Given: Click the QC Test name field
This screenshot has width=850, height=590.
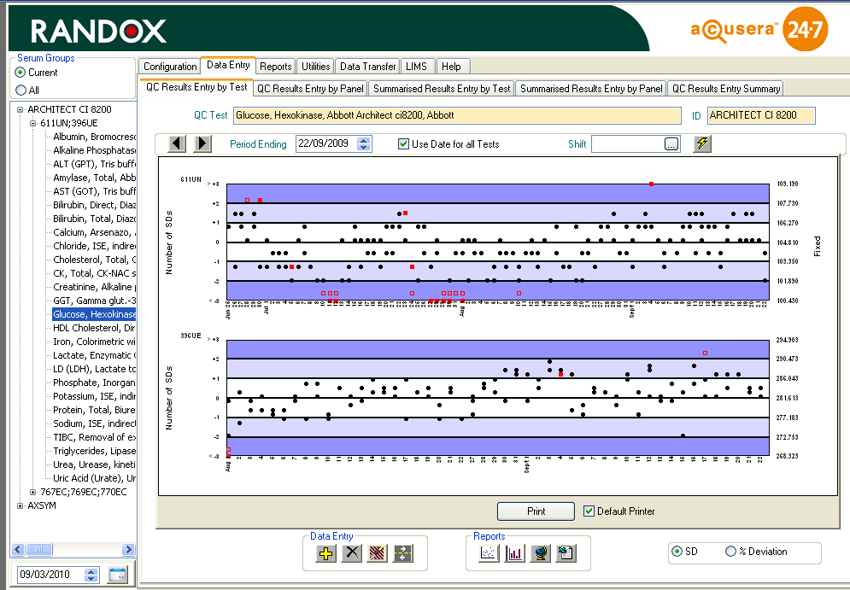Looking at the screenshot, I should point(457,115).
